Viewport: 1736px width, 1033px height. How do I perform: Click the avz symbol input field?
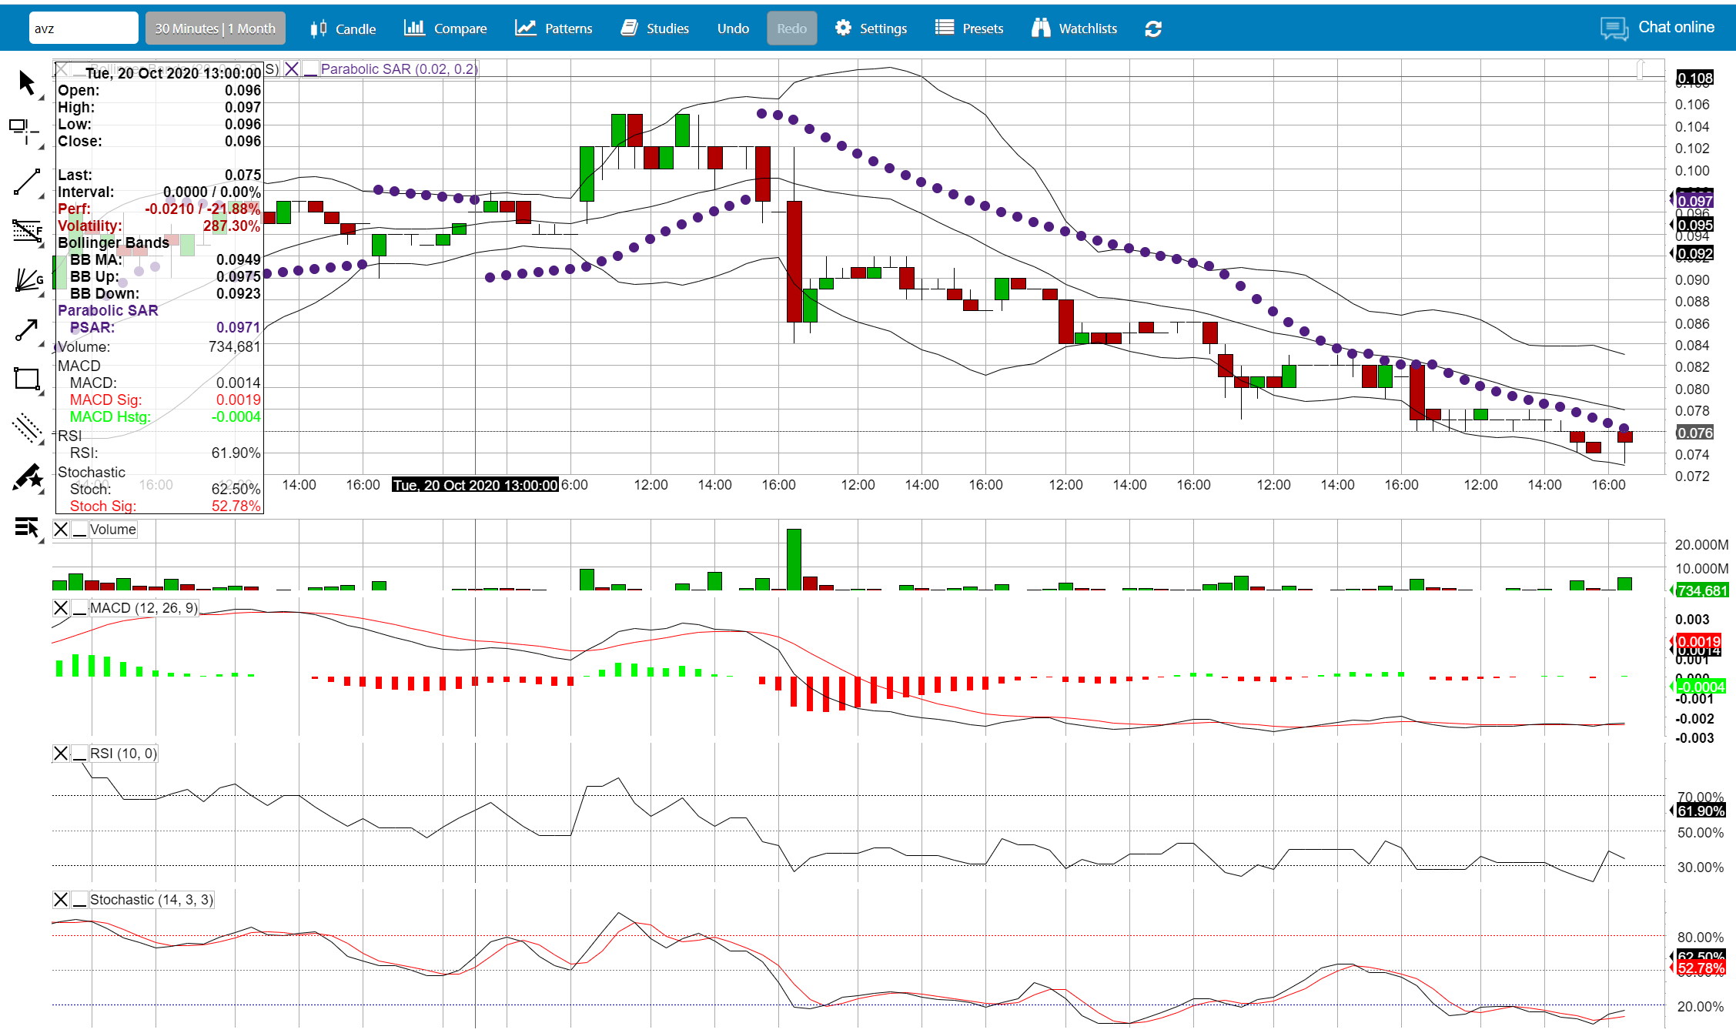84,28
